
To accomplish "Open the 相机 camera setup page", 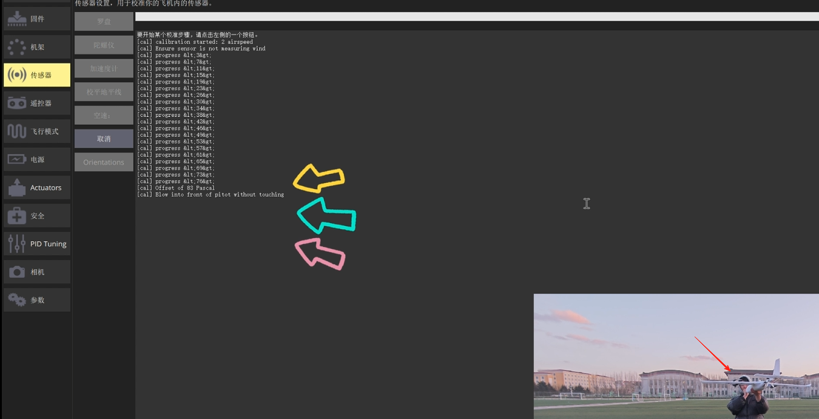I will pos(37,272).
